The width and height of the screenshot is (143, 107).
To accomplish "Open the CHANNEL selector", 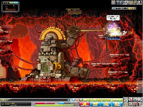I will [117, 104].
